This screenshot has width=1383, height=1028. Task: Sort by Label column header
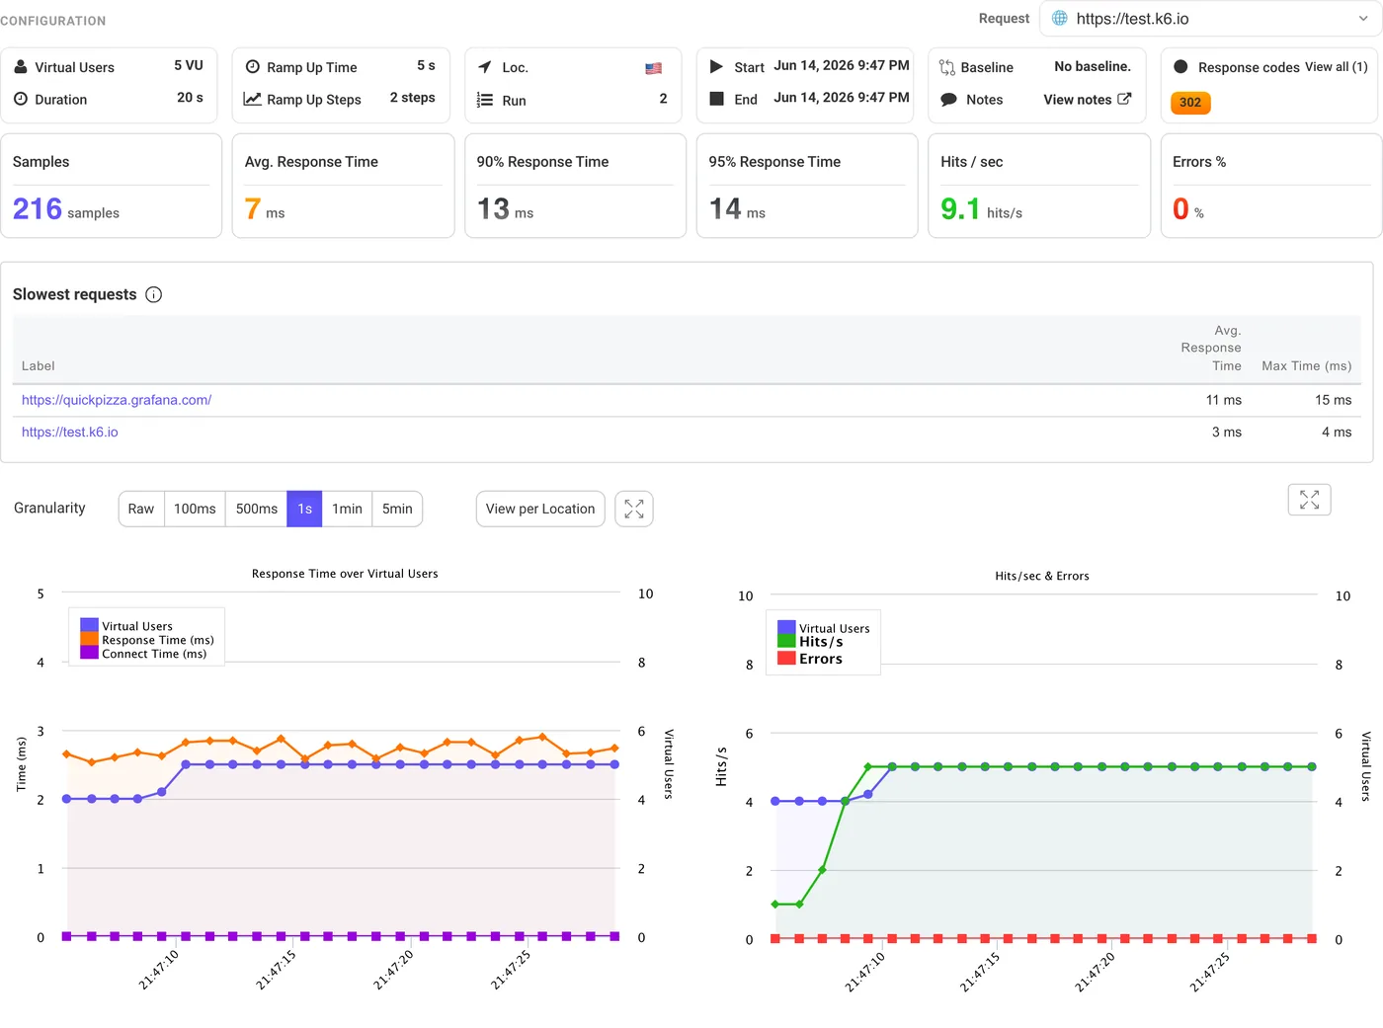tap(39, 366)
